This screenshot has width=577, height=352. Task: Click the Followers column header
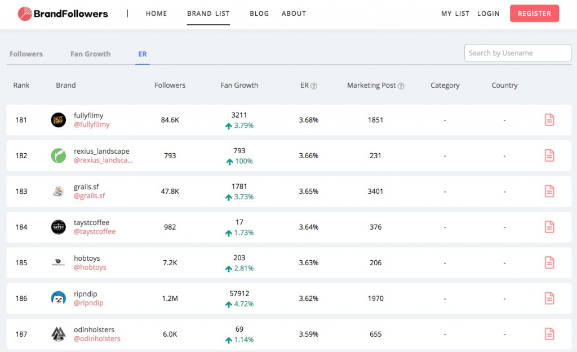click(x=170, y=86)
